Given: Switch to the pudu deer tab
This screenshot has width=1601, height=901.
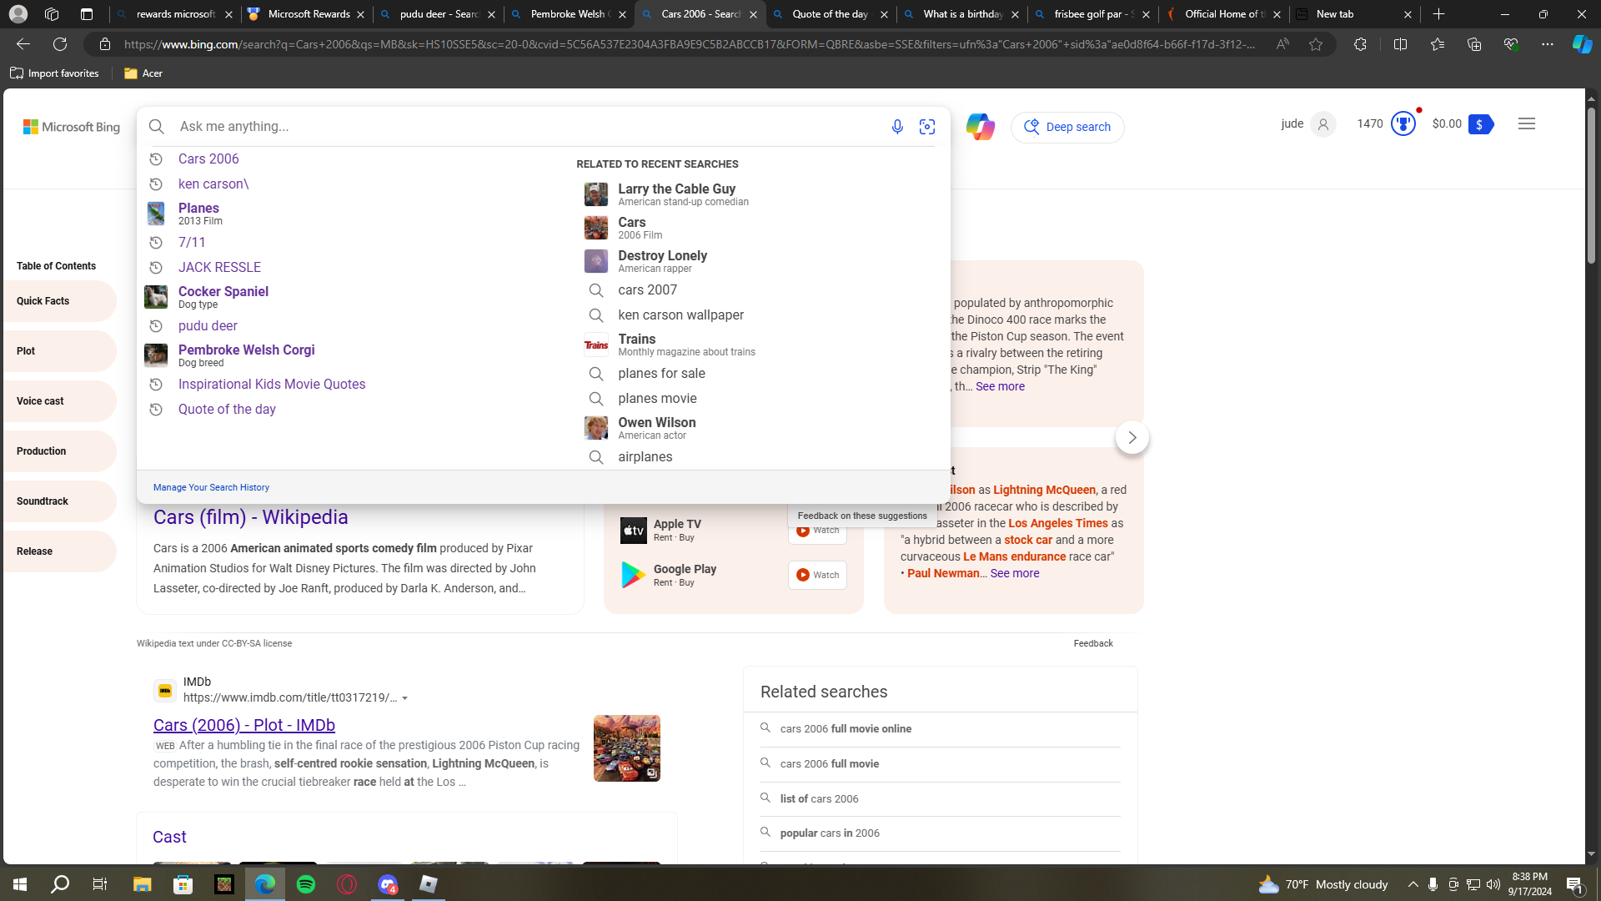Looking at the screenshot, I should coord(439,14).
